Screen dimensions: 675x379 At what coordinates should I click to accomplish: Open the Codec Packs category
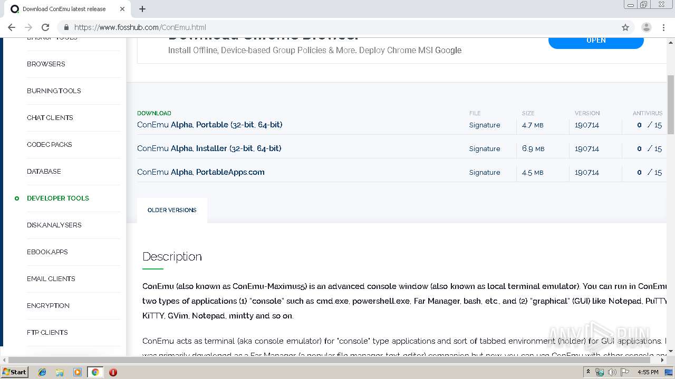(x=50, y=145)
